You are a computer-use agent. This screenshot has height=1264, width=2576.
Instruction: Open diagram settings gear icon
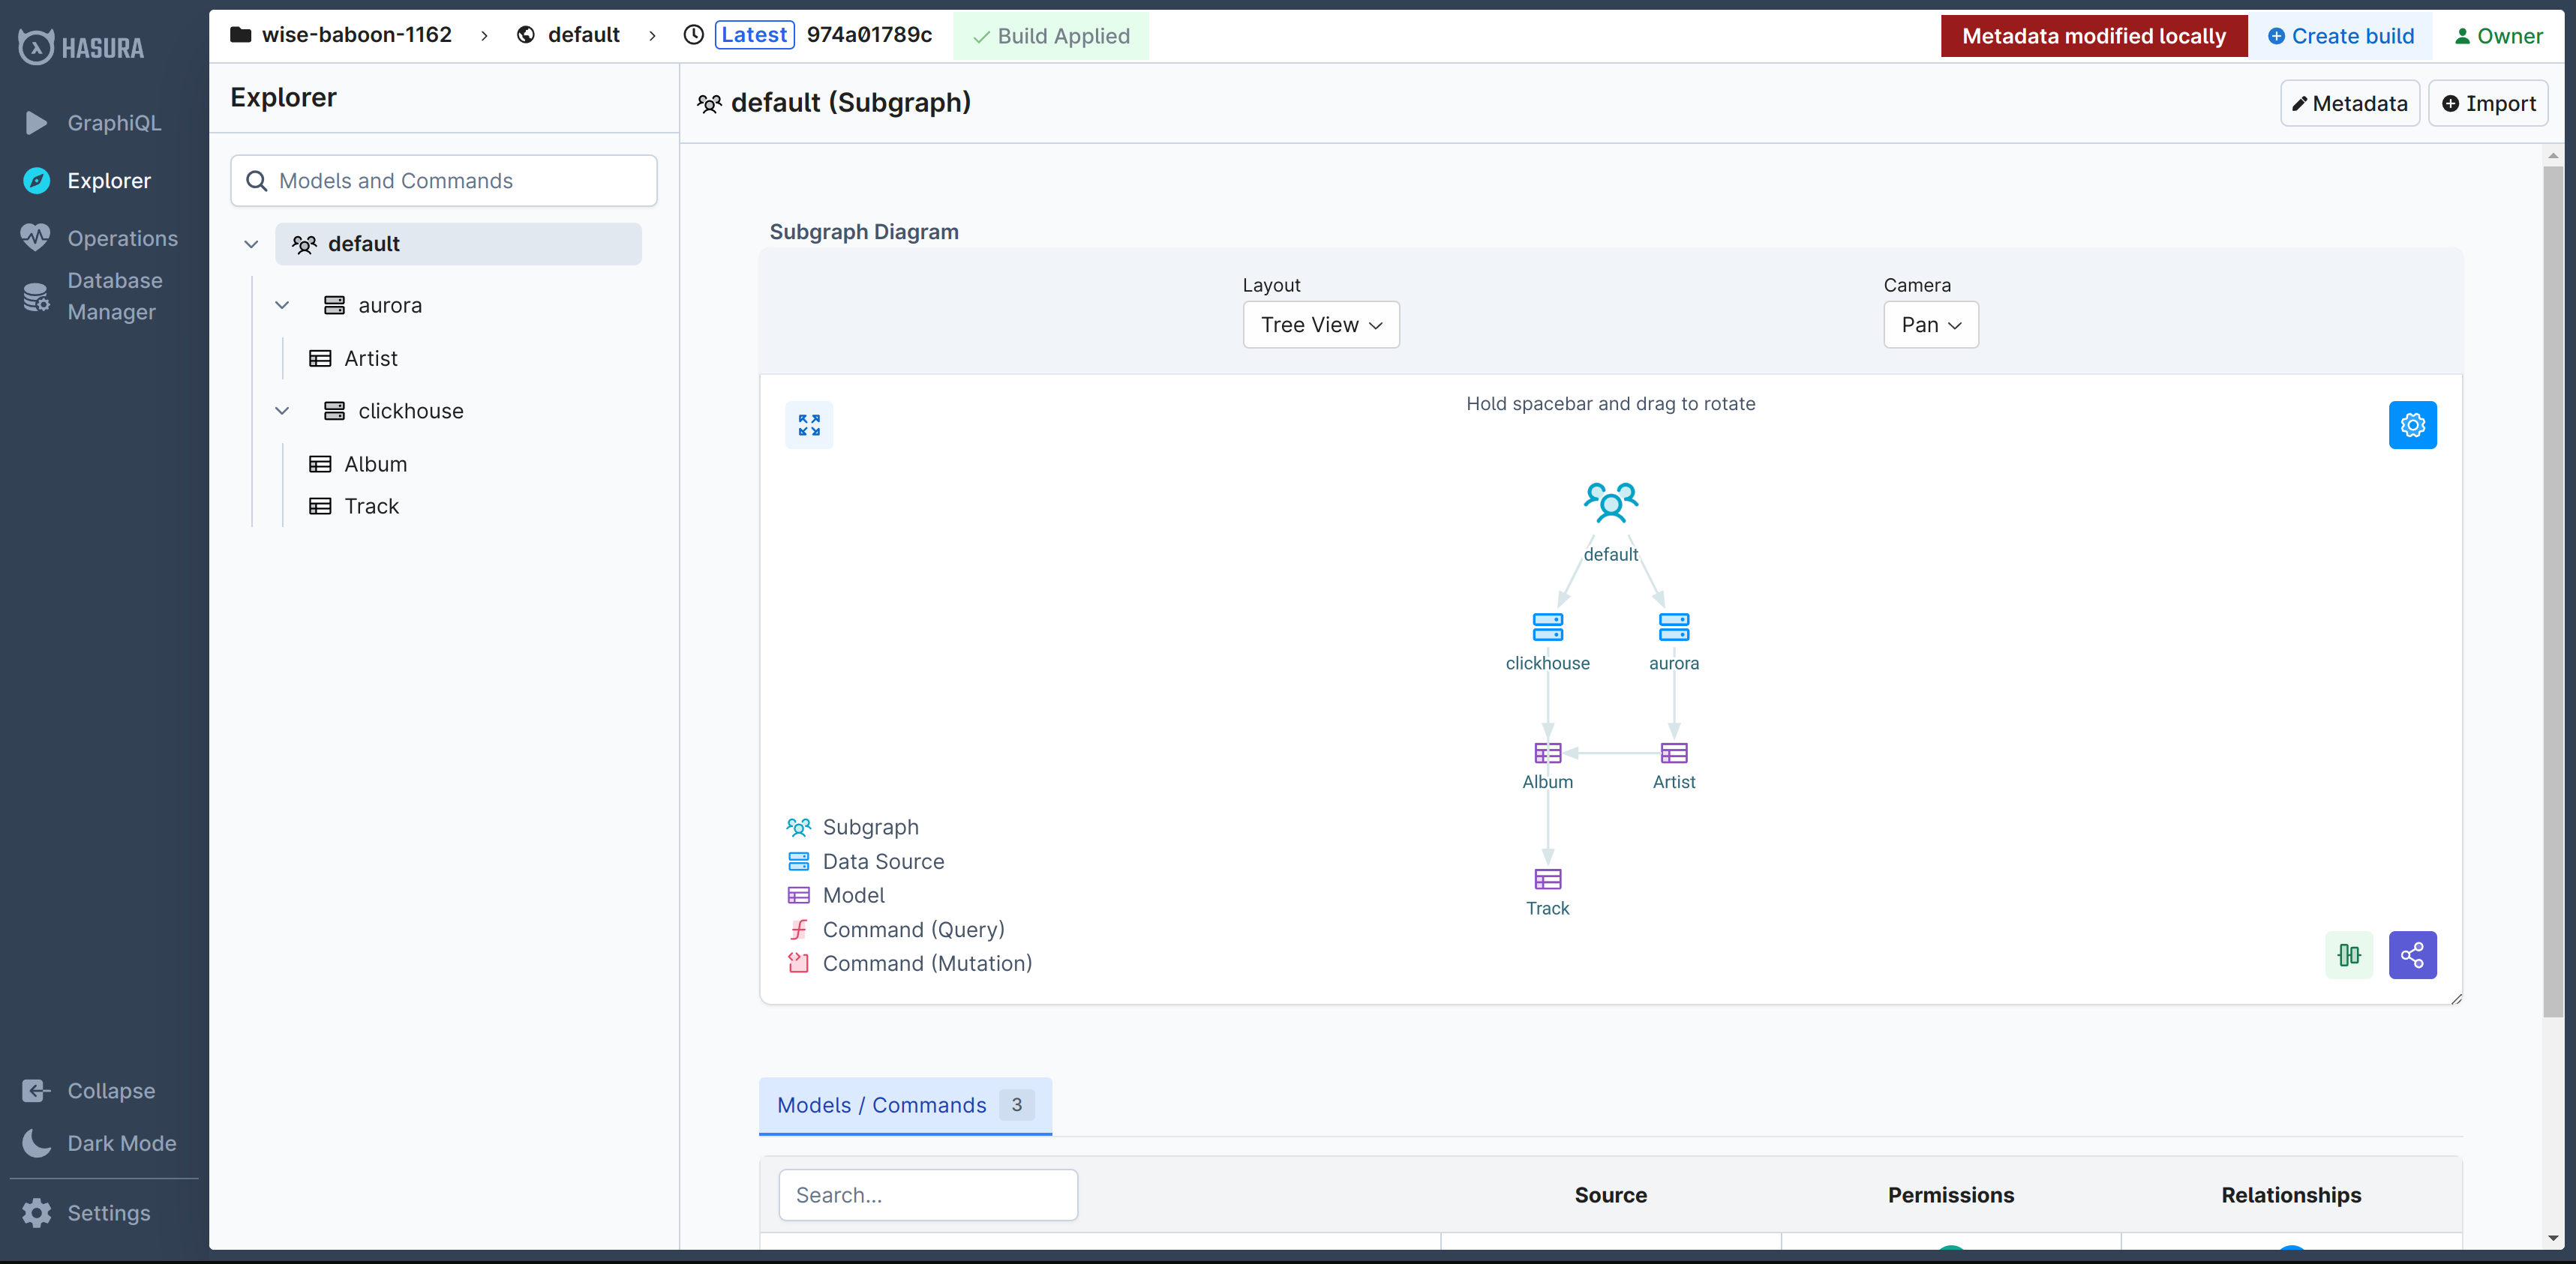coord(2412,424)
